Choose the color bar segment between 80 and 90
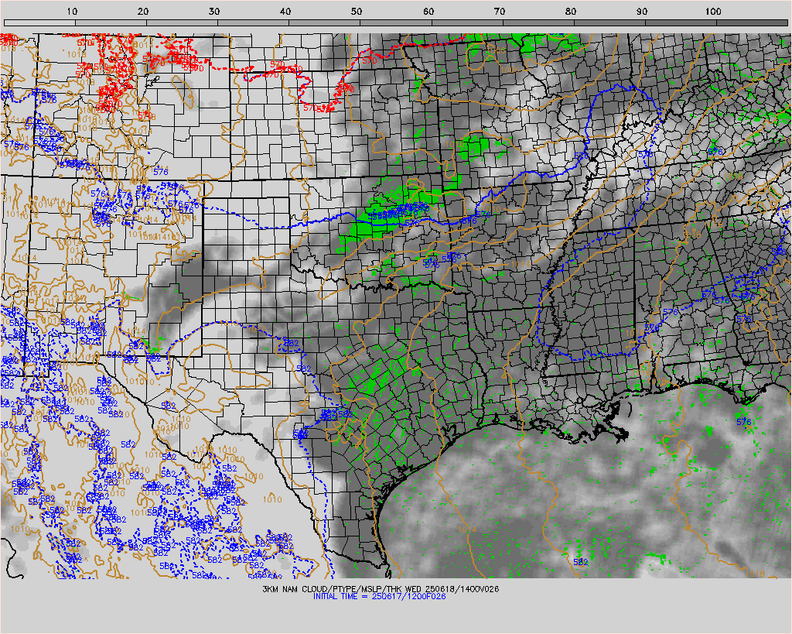Screen dimensions: 792x634 tap(609, 22)
